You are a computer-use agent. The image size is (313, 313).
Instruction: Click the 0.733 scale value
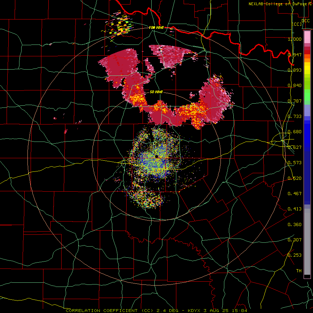point(295,116)
